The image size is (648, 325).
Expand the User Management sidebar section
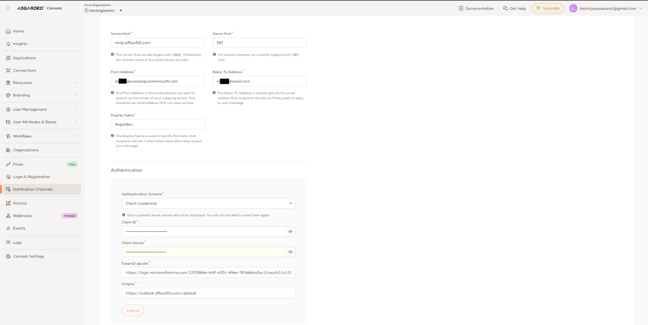pyautogui.click(x=76, y=110)
